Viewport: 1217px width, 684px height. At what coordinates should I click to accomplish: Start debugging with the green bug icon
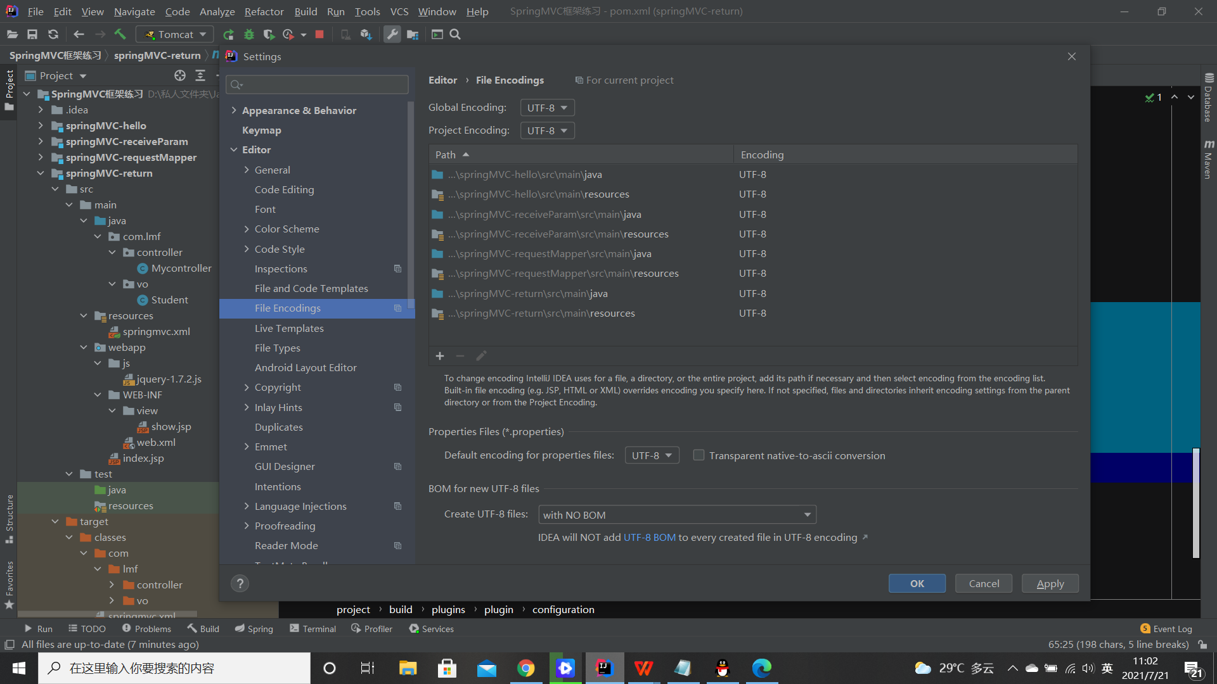tap(249, 34)
